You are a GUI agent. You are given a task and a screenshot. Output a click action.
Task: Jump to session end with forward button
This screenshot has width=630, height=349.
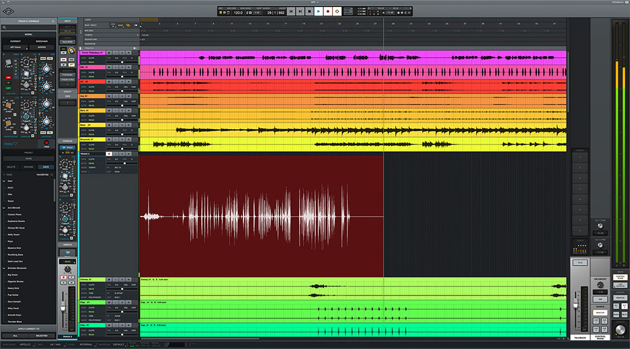click(300, 11)
